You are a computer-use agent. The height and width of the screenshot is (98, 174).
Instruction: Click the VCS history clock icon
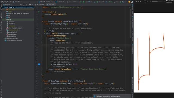(114, 2)
